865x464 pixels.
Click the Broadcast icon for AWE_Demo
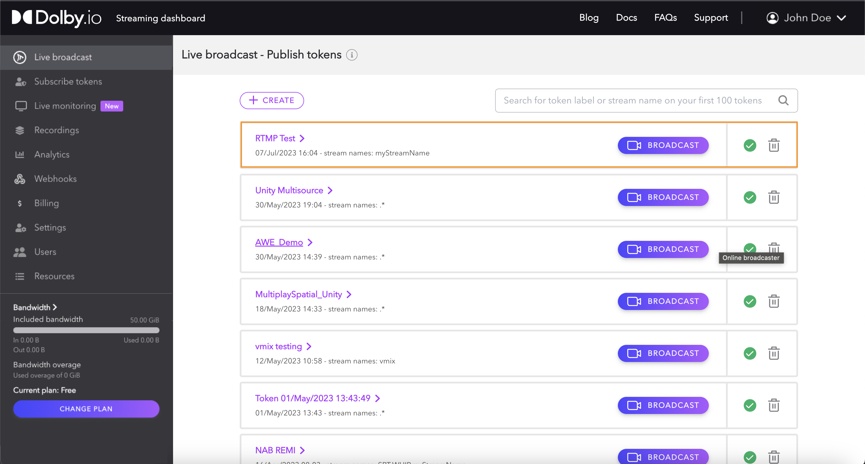(663, 249)
